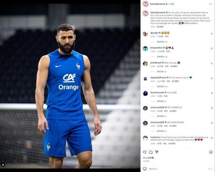The width and height of the screenshot is (215, 172).
Task: Follow karimbenzema from the header
Action: 172,4
